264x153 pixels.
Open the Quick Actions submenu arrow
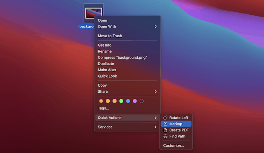coord(155,118)
